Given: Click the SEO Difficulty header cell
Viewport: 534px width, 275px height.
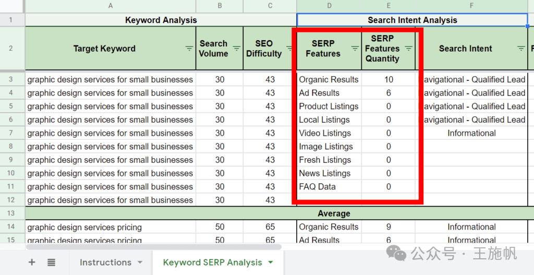Looking at the screenshot, I should tap(270, 49).
